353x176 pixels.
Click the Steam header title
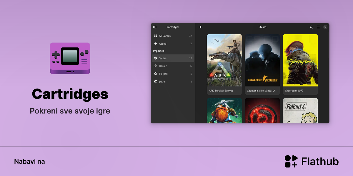click(x=262, y=27)
